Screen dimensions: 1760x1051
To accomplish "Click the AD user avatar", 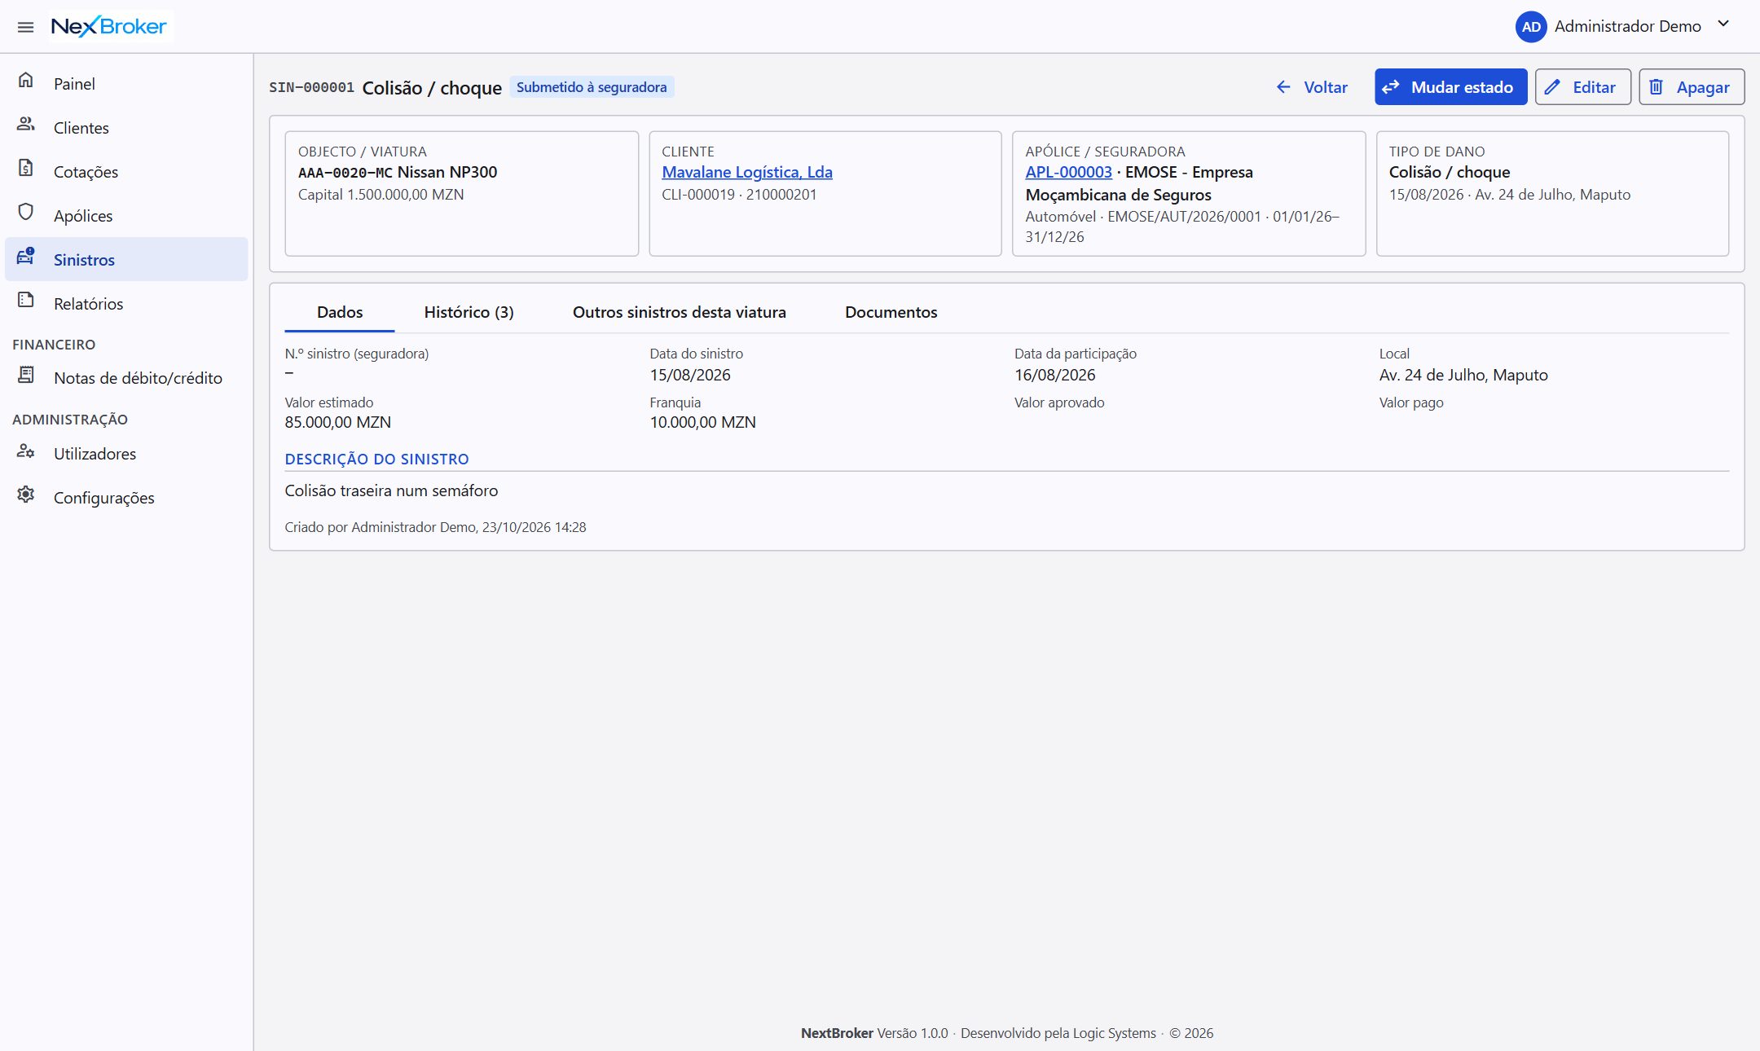I will pyautogui.click(x=1531, y=27).
